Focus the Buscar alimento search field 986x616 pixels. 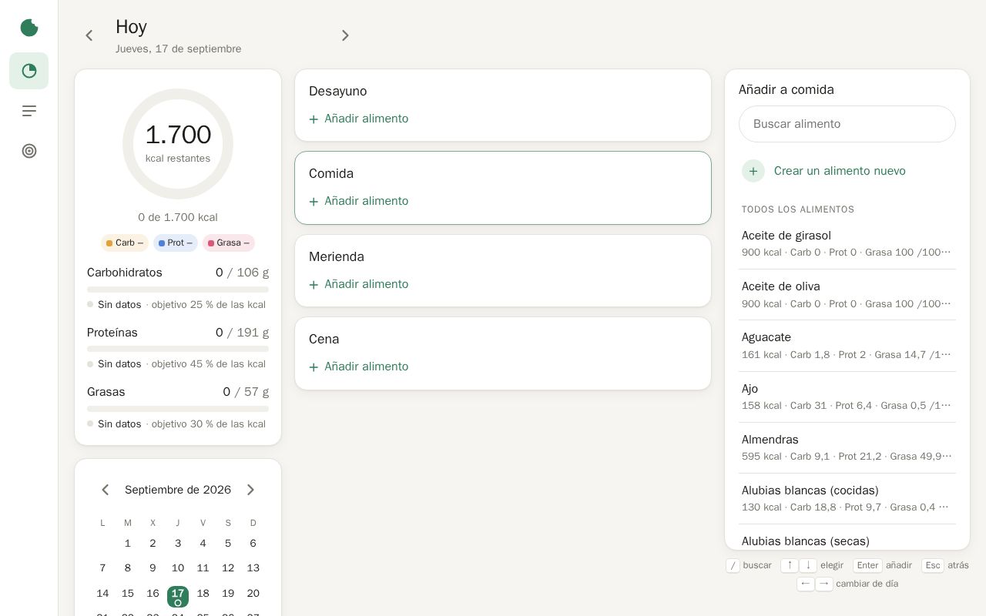point(847,124)
